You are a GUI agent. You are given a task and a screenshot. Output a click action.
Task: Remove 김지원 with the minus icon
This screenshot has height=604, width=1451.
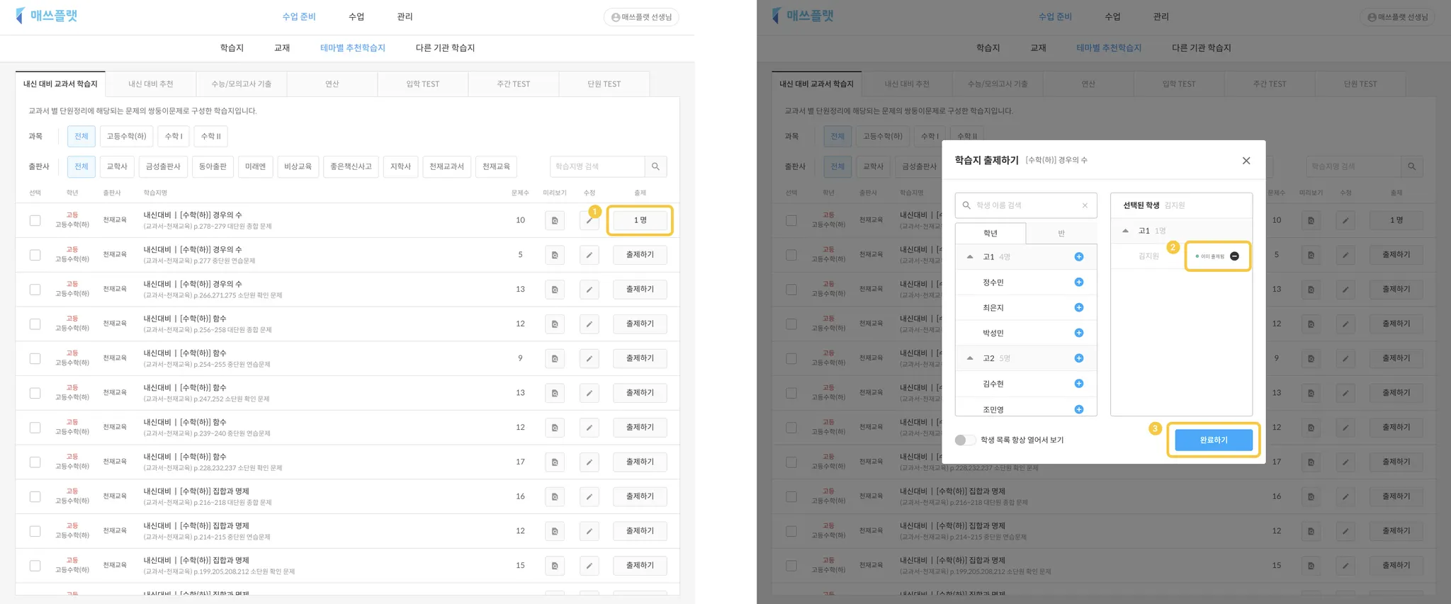(1234, 256)
